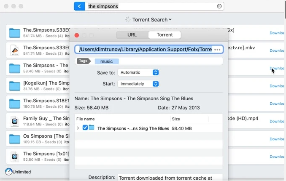
Task: Click the Unlimited speed gauge icon
Action: pyautogui.click(x=8, y=172)
